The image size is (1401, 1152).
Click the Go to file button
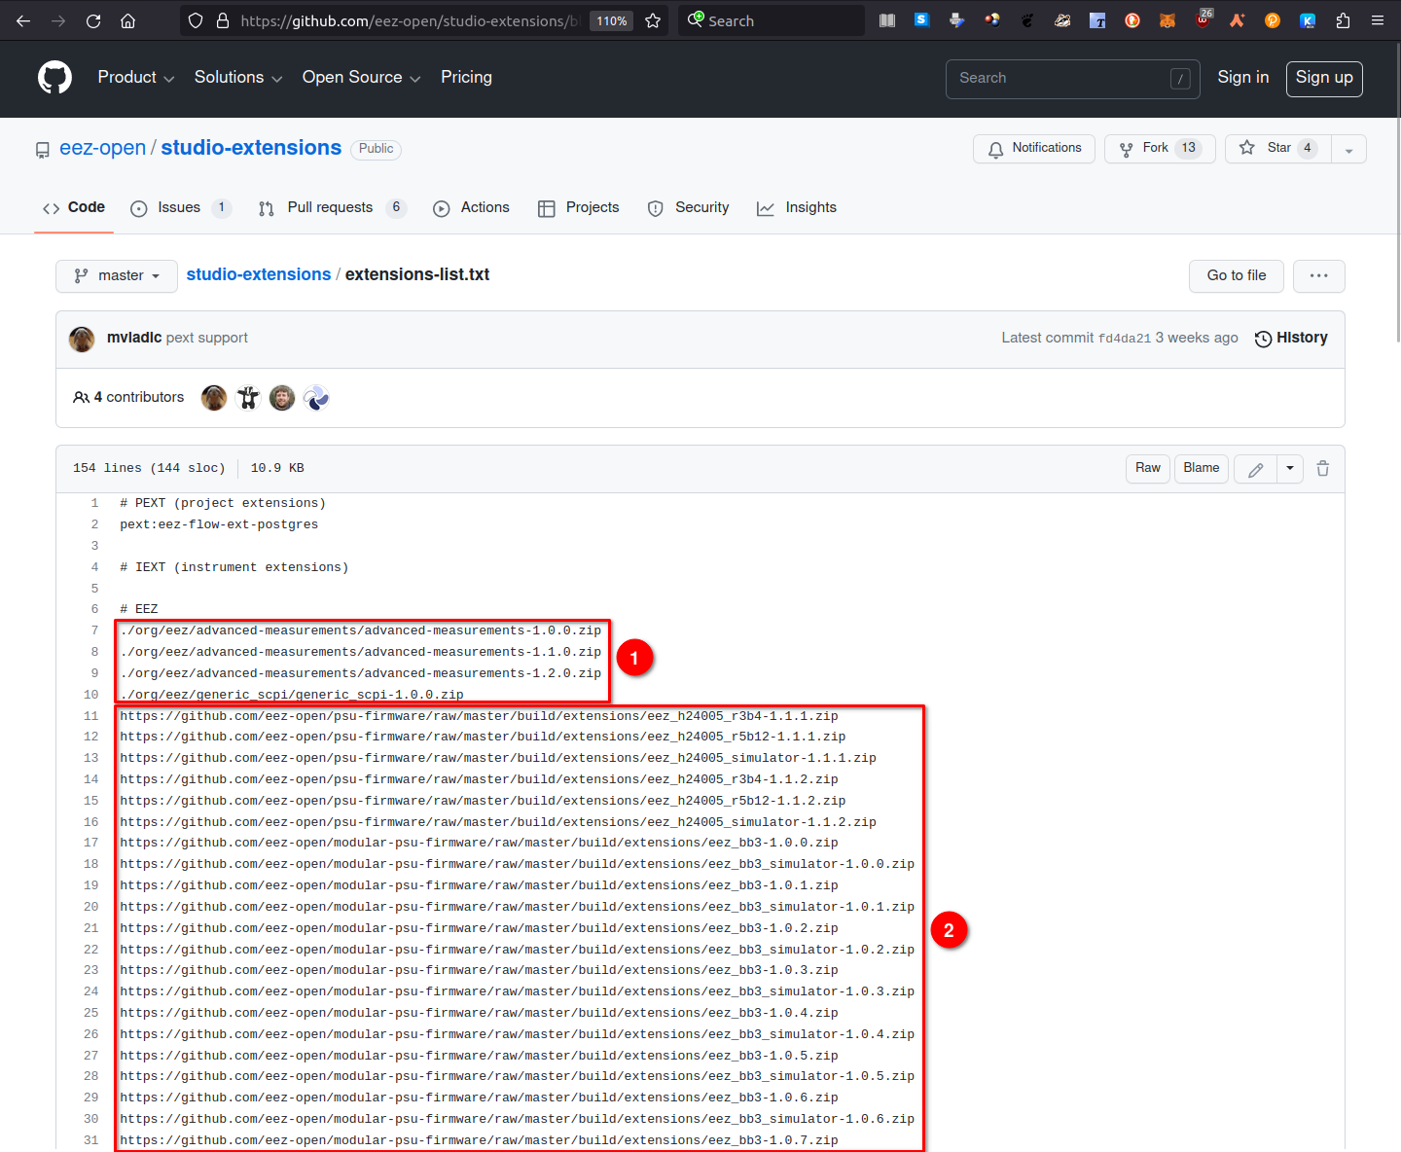click(x=1237, y=276)
